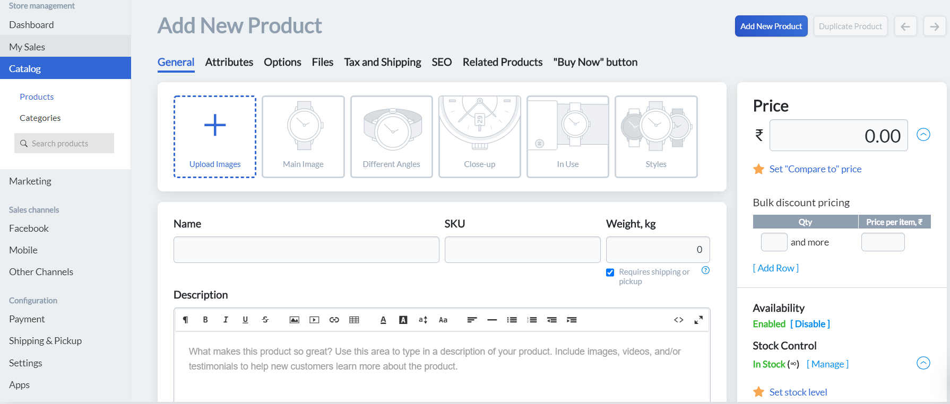Open the Attributes tab

point(229,63)
